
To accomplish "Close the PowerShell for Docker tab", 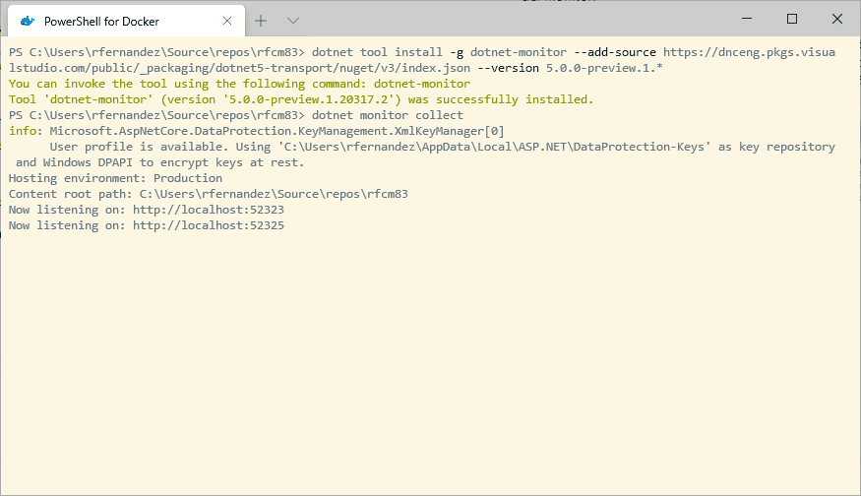I will pos(226,21).
